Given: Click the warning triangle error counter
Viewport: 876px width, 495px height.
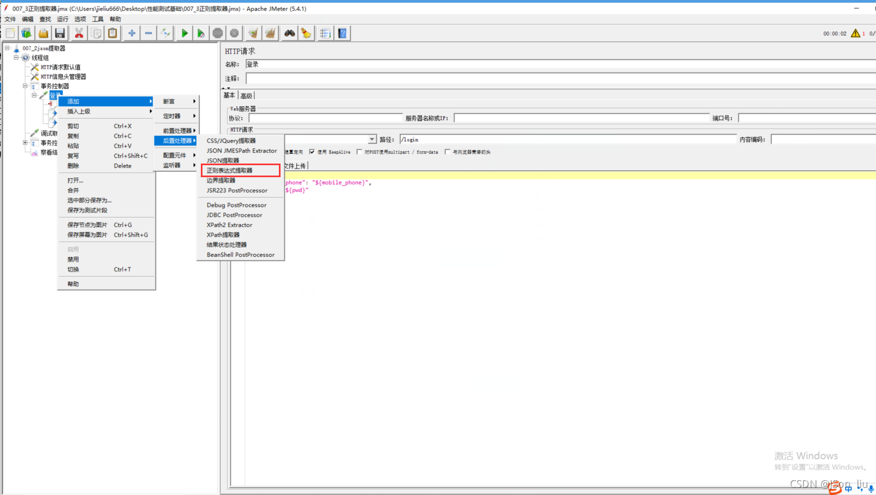Looking at the screenshot, I should 855,33.
